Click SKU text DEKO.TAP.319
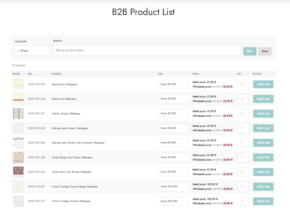The height and width of the screenshot is (208, 290). (36, 113)
